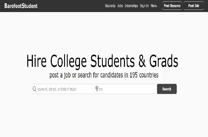The height and width of the screenshot is (137, 208).
Task: Click the Post Resume button
Action: pos(172,6)
